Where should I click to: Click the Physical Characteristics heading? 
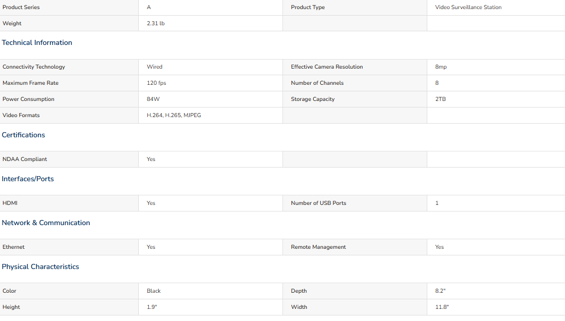pos(40,267)
